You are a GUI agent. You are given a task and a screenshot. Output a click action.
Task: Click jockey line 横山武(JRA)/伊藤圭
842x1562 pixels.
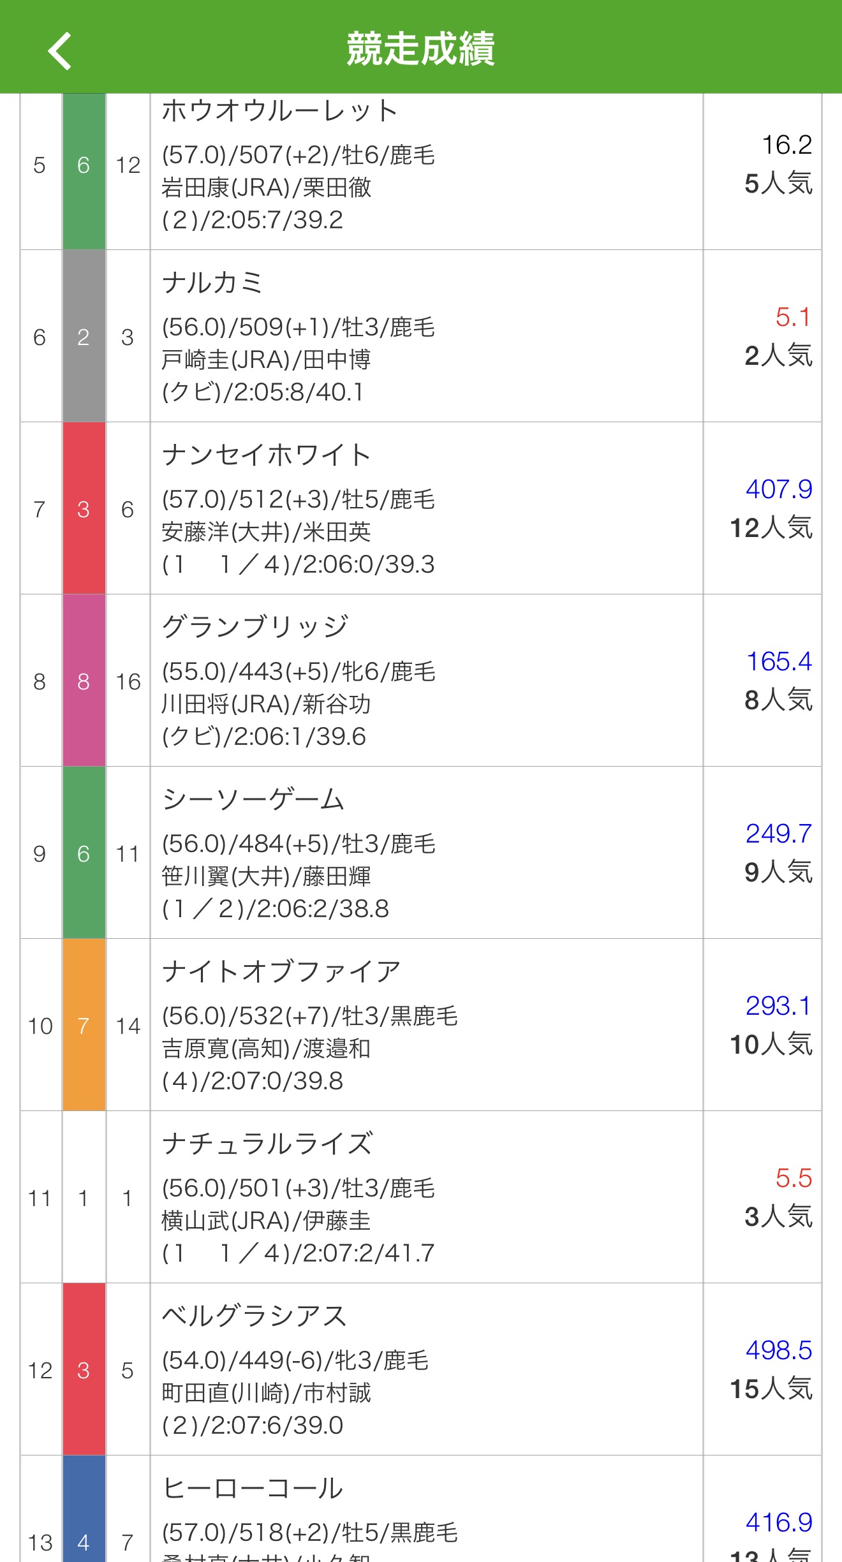[x=266, y=1221]
